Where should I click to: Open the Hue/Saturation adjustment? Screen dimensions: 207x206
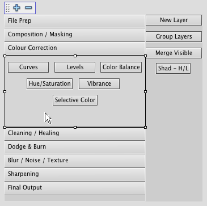(x=49, y=84)
